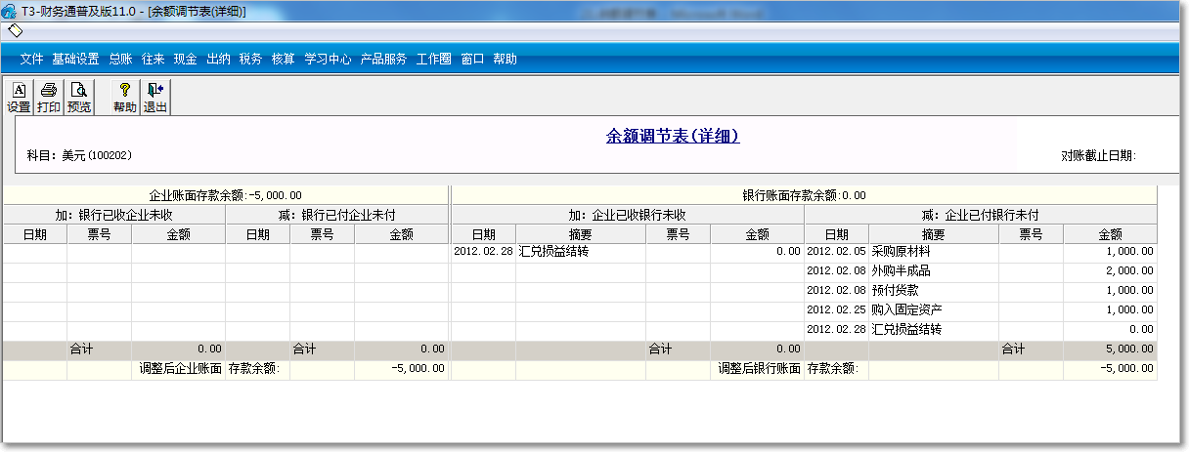Click the 2,000.00 amount for 外购半成品

coord(1125,271)
